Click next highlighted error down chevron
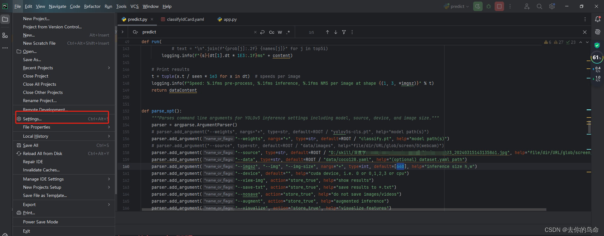Screen dimensions: 604x236 coord(587,42)
